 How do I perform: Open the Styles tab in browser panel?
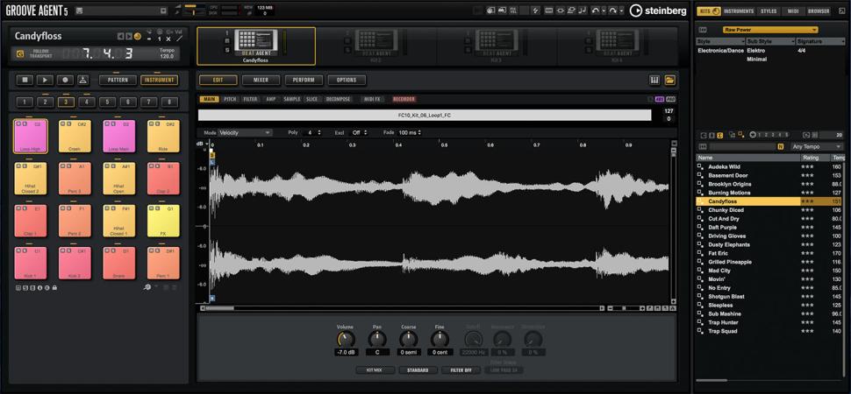[x=769, y=11]
